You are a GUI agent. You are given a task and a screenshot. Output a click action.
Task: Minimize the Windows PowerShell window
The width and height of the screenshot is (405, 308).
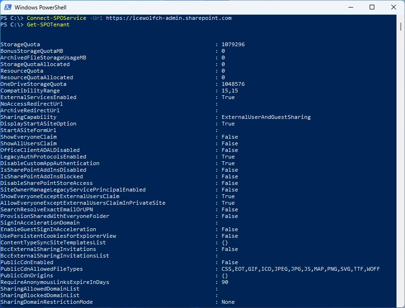click(x=350, y=8)
